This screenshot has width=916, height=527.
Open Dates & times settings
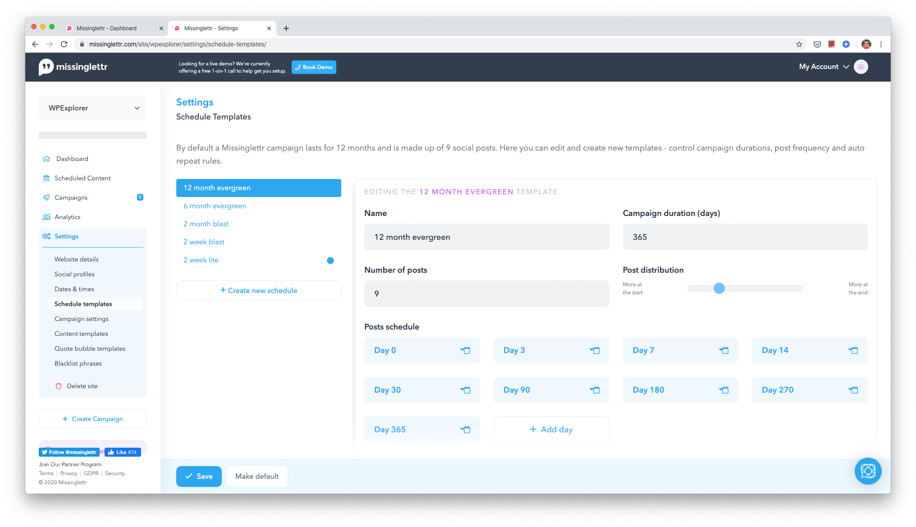pos(74,289)
